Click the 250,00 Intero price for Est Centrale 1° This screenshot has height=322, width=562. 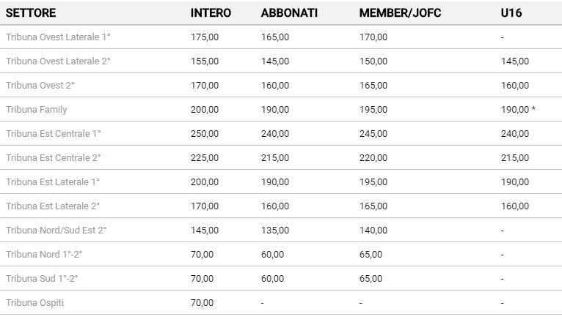tap(204, 134)
